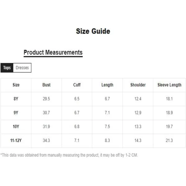Viewport: 186px width, 186px height.
Task: Click the Length column header
Action: click(x=107, y=85)
